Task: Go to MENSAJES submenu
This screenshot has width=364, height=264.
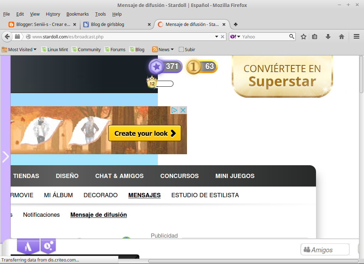Action: [144, 195]
